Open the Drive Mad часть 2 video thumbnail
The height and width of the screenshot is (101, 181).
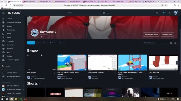[72, 63]
